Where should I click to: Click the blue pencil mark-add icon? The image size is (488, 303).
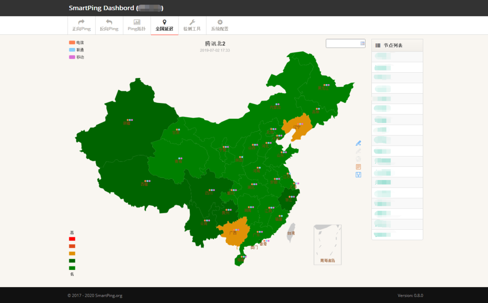(x=358, y=143)
